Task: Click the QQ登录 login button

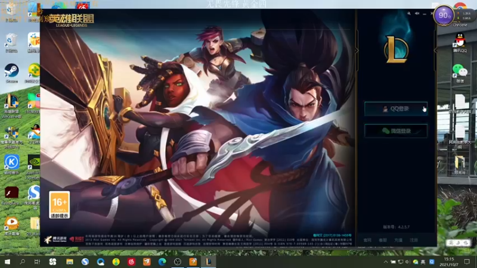Action: point(396,109)
